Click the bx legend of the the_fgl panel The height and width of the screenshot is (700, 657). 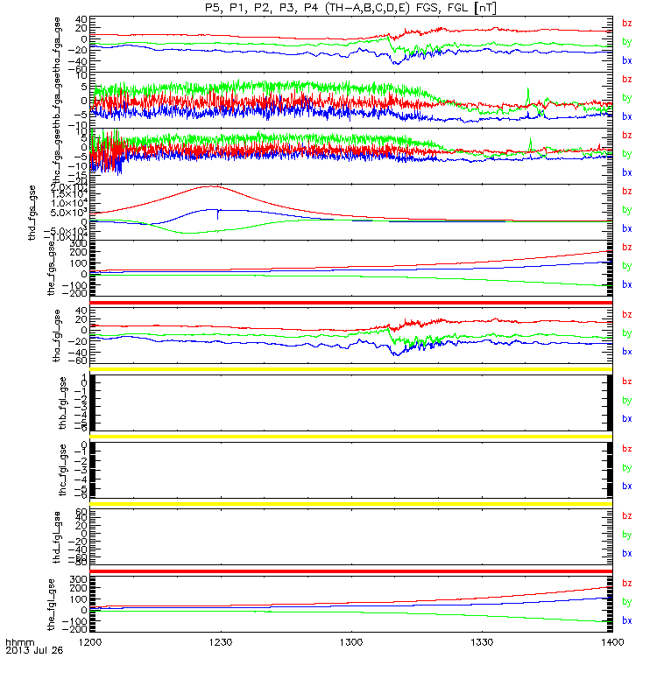tap(627, 621)
